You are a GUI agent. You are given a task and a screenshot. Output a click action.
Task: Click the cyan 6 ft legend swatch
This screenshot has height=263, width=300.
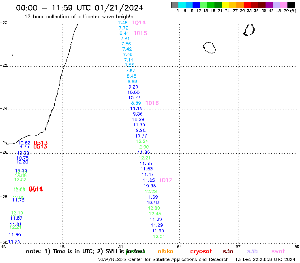(x=182, y=5)
